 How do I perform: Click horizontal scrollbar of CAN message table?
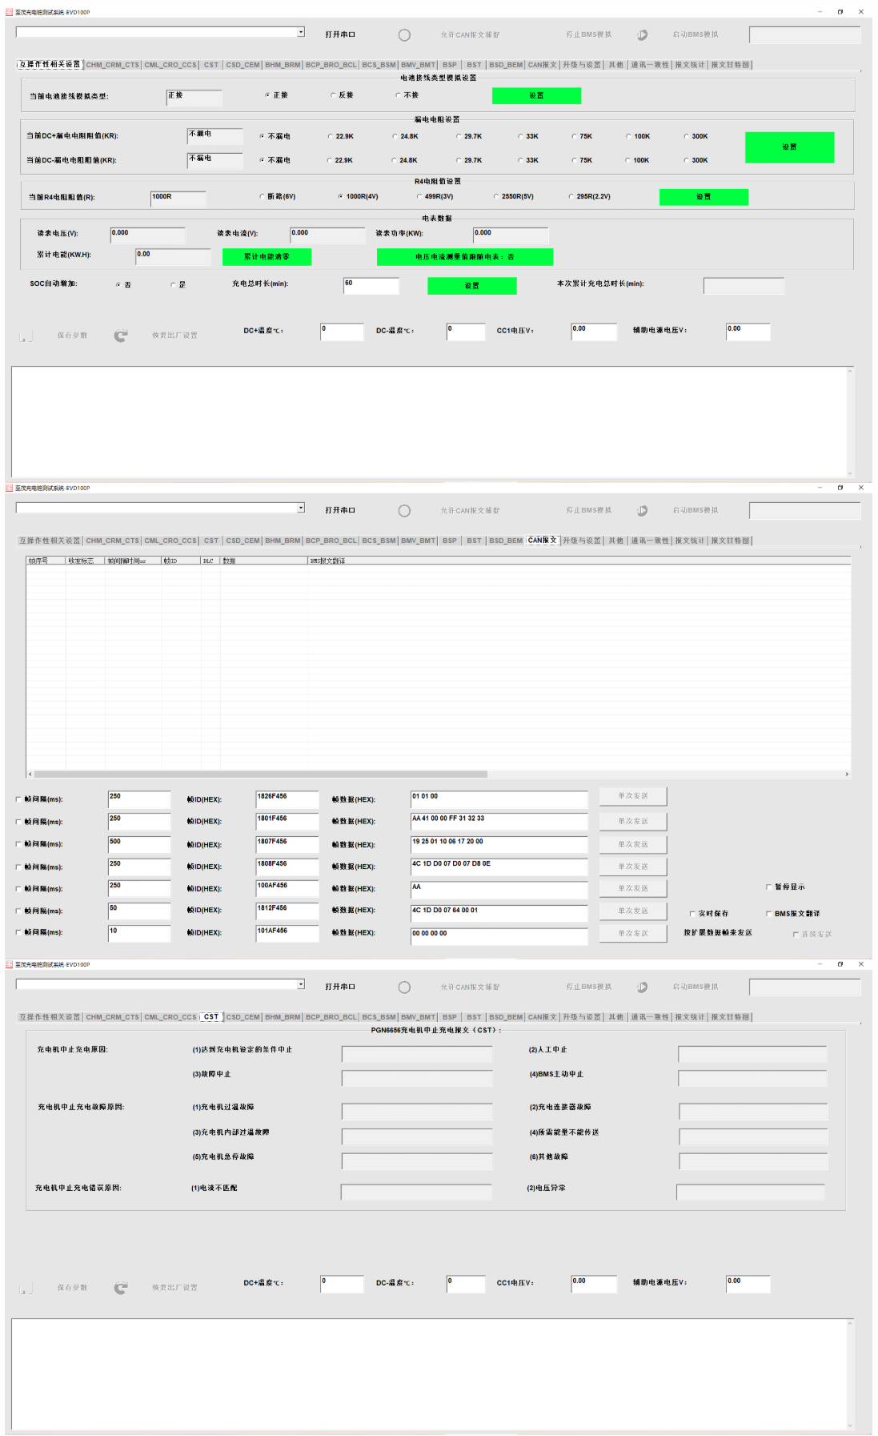click(x=261, y=774)
